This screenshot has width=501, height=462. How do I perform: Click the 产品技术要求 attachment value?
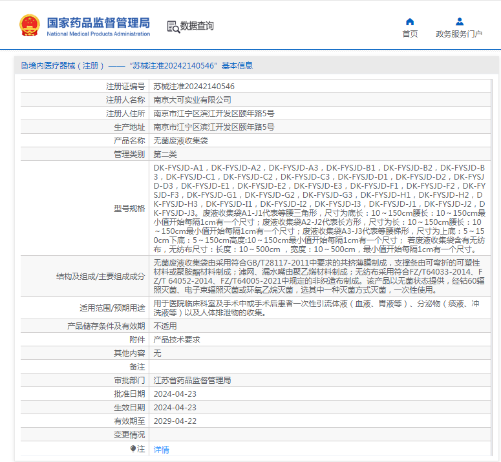176,340
